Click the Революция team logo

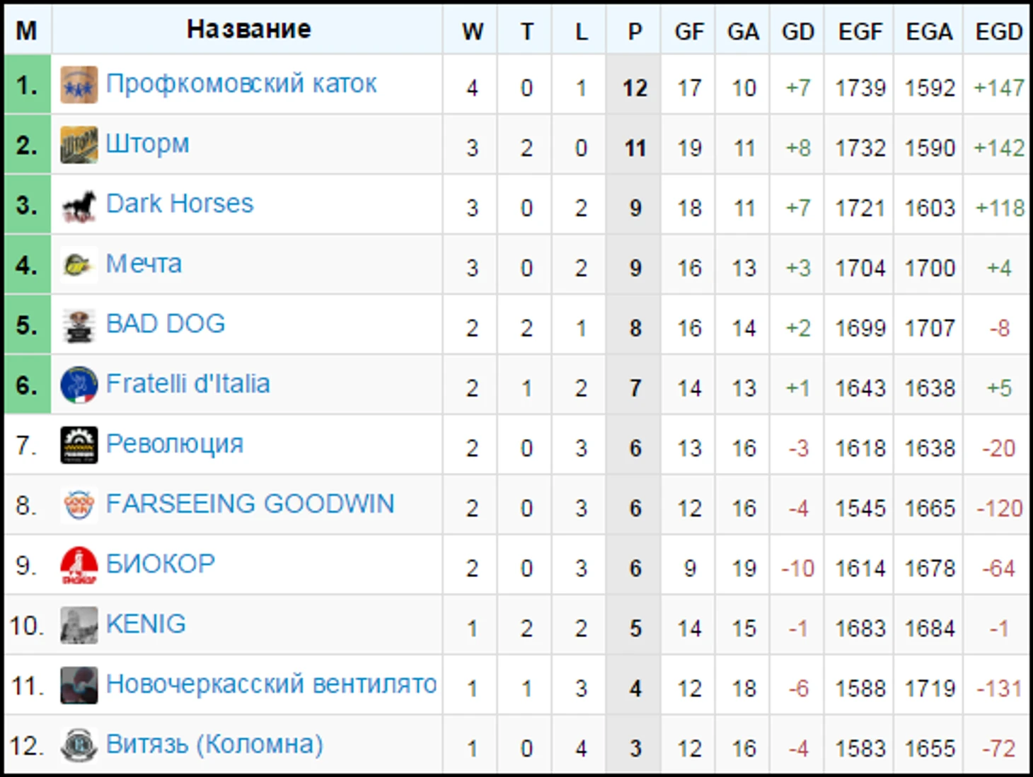coord(79,445)
